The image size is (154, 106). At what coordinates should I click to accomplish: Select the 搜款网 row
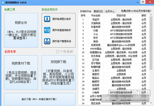coord(114,74)
